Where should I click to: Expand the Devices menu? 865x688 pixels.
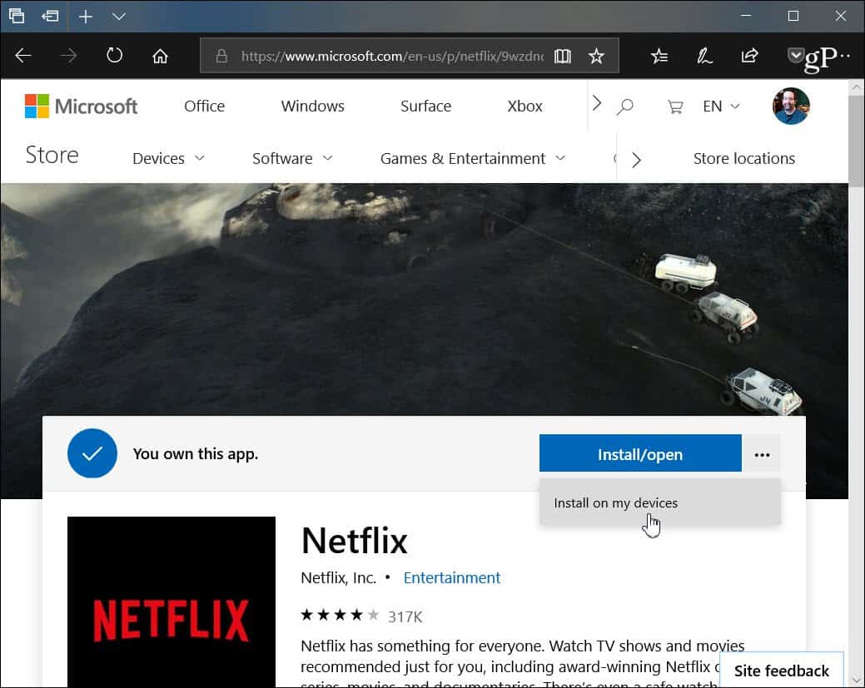tap(168, 159)
